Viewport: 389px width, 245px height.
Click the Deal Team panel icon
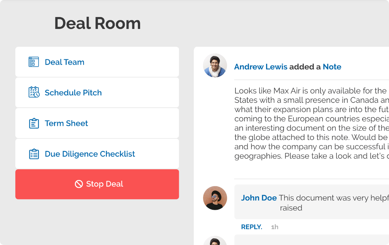[x=34, y=62]
